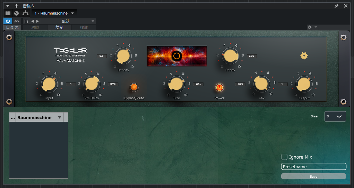Click the Output knob
This screenshot has width=354, height=188.
[304, 84]
